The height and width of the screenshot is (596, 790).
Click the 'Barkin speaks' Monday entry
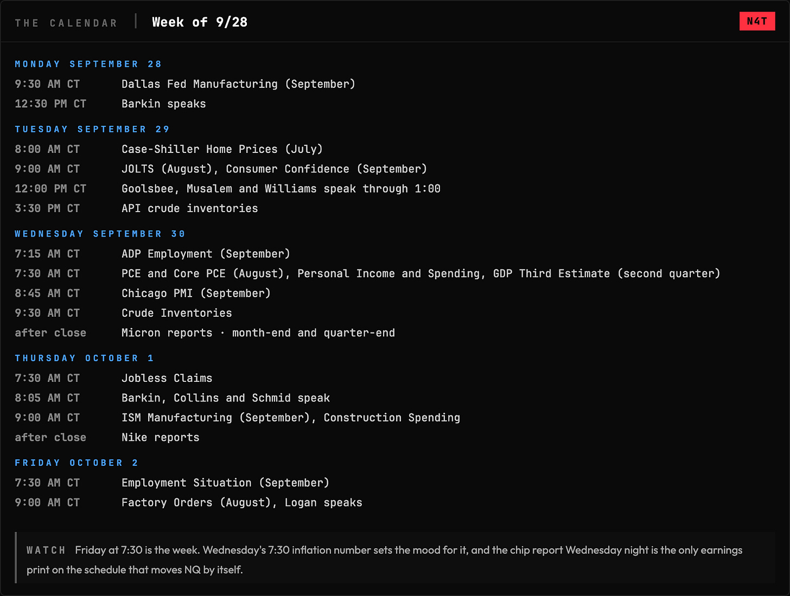tap(164, 104)
